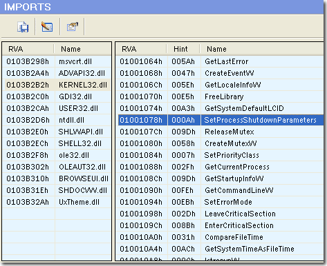
Task: Select the GetSystemTimeAsFileTime function row
Action: tap(220, 249)
